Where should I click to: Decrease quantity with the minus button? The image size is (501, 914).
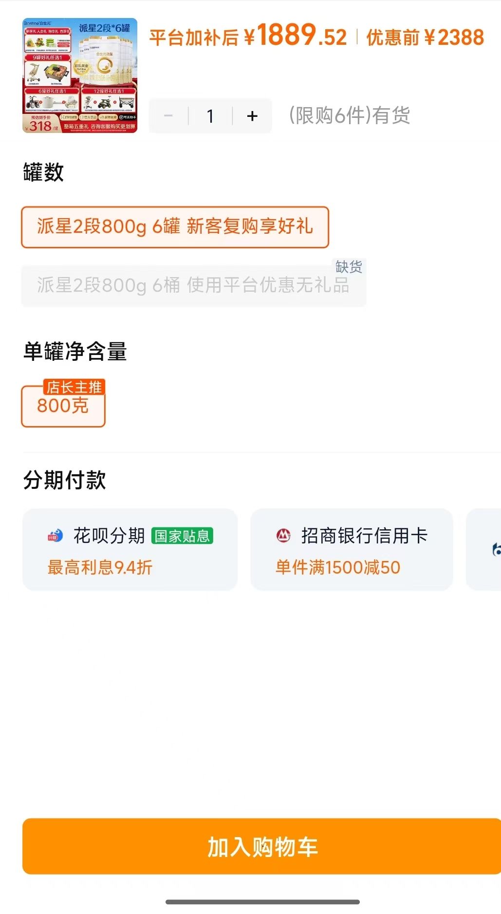(x=168, y=116)
